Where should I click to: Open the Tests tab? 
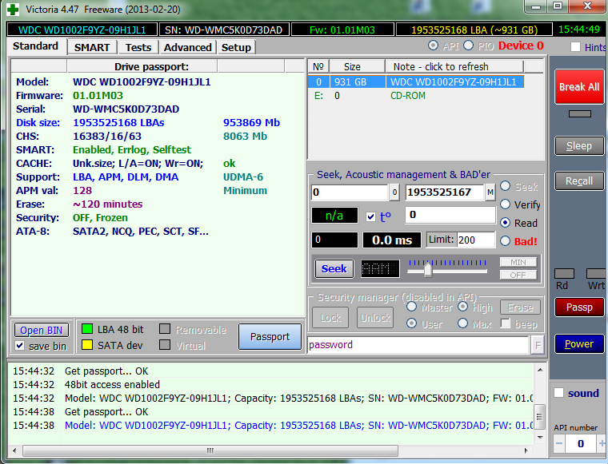click(x=138, y=47)
